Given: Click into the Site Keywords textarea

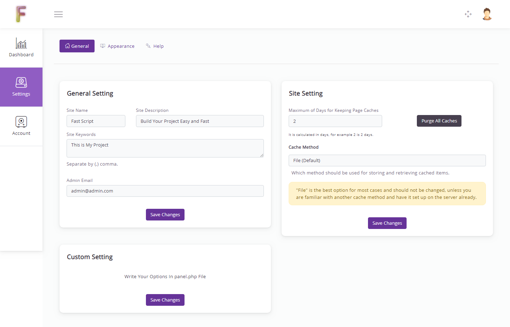Looking at the screenshot, I should point(165,148).
